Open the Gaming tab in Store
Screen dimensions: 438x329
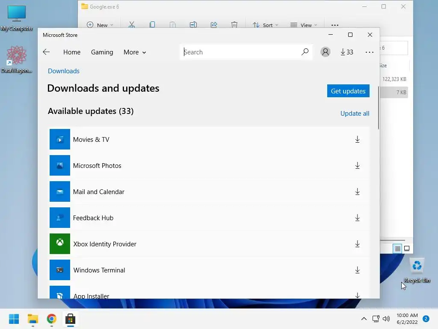102,52
